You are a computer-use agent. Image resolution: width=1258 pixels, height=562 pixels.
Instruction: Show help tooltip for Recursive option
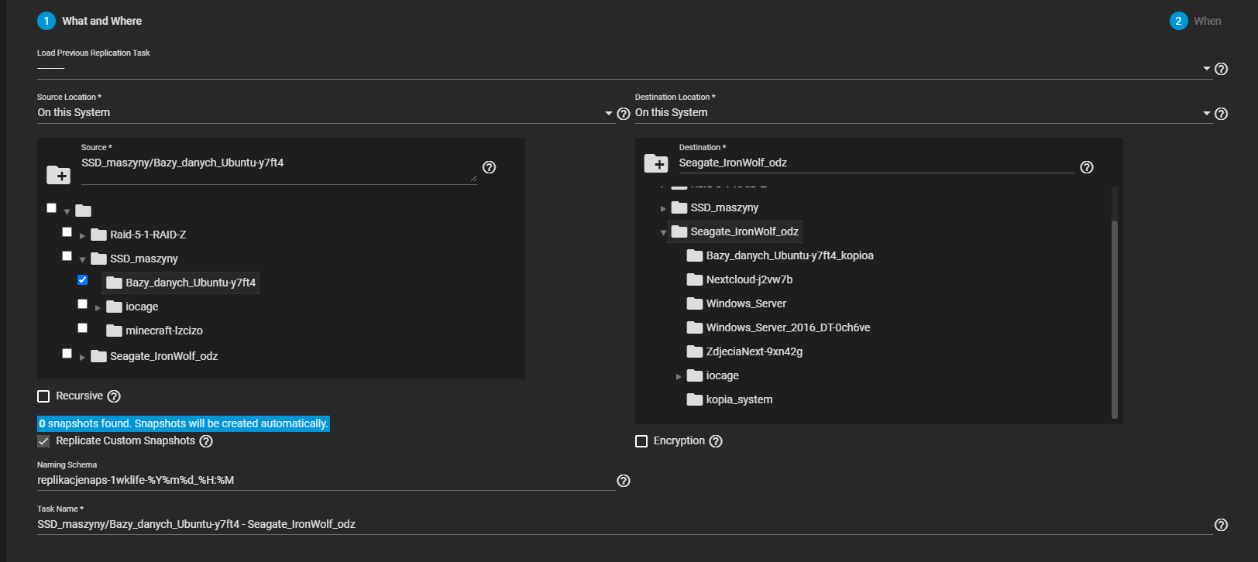pos(114,396)
